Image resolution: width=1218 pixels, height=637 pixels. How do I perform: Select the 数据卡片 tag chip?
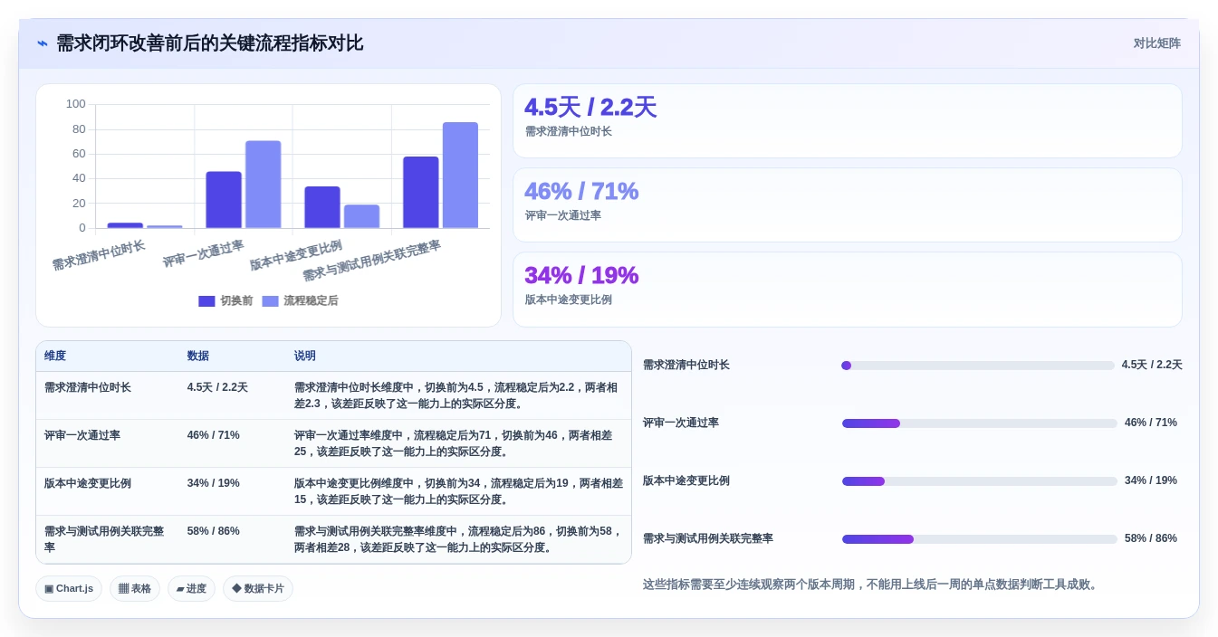point(258,589)
